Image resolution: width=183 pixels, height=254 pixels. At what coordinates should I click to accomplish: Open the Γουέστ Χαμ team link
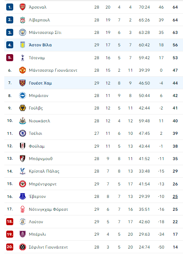[40, 83]
